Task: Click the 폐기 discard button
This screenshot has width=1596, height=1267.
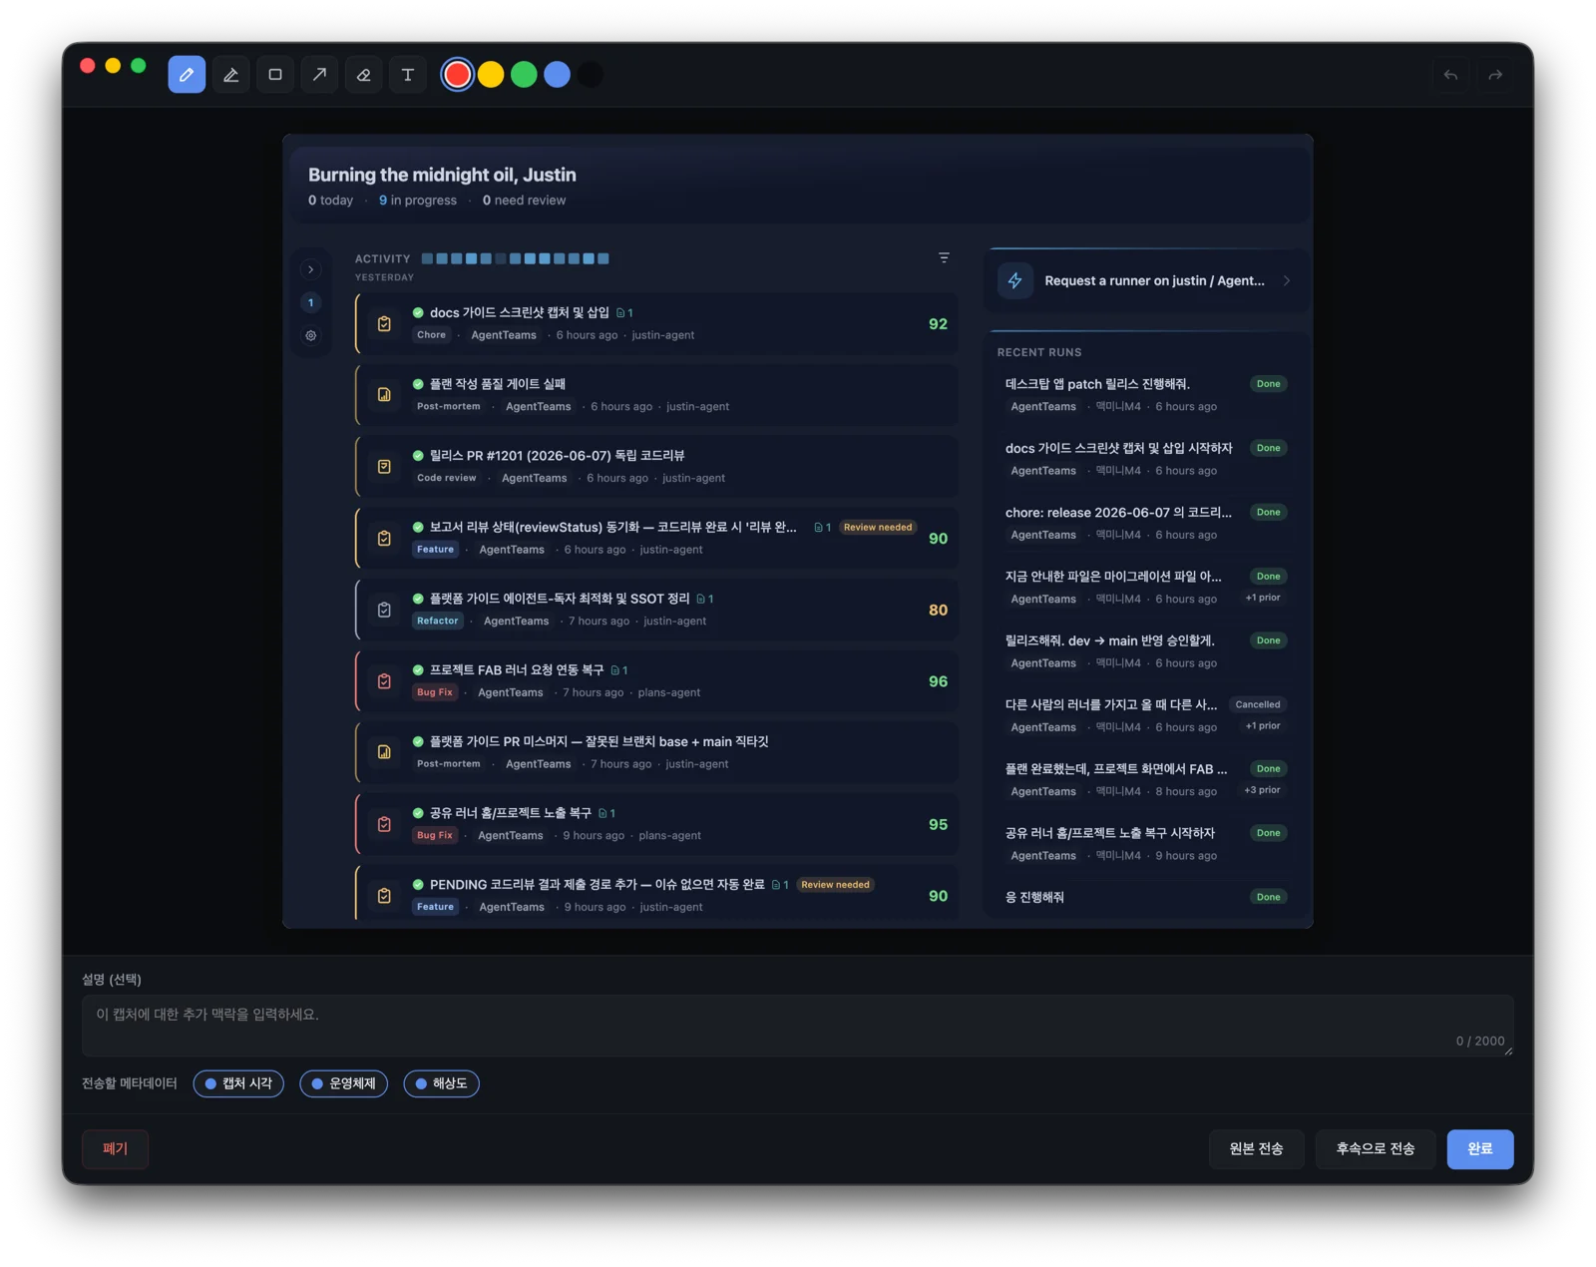Action: click(x=116, y=1149)
